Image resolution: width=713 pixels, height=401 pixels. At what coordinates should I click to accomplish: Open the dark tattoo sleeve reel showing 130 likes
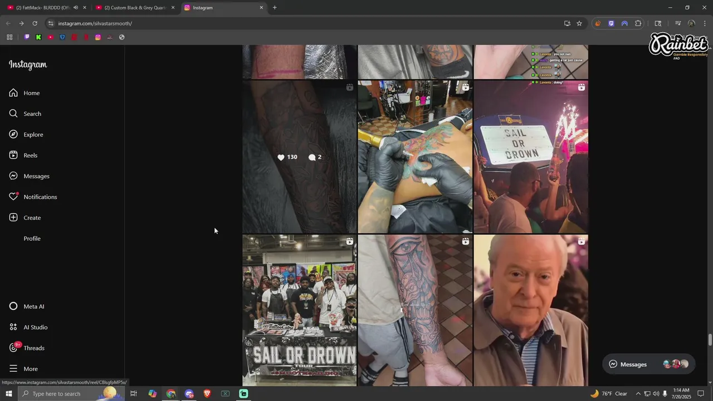tap(299, 157)
